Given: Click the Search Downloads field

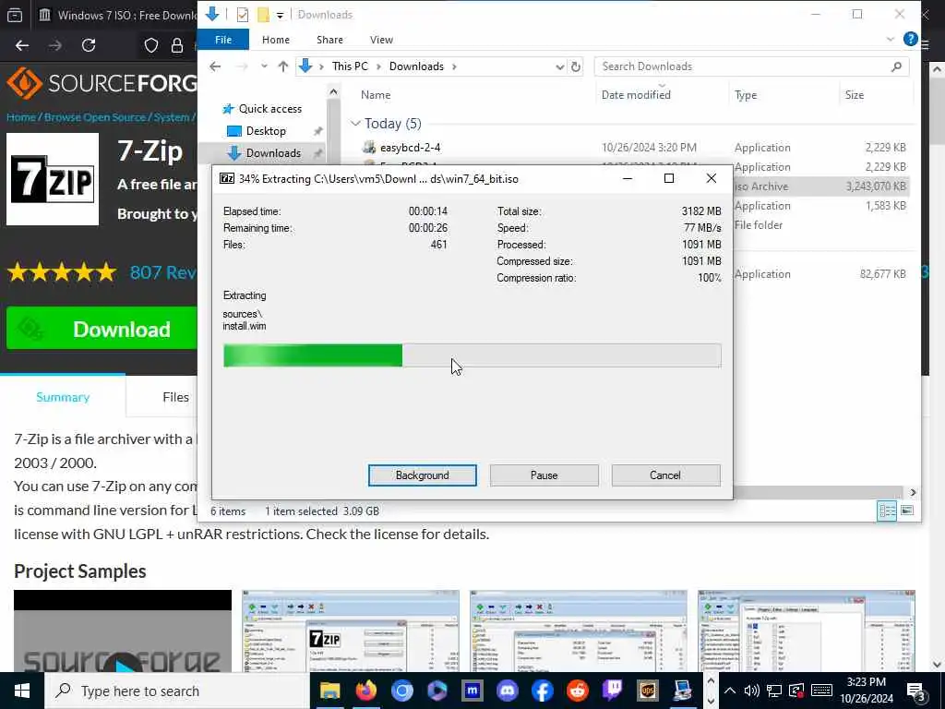Looking at the screenshot, I should 751,66.
